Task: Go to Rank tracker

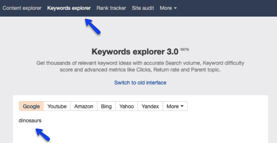Action: 111,8
